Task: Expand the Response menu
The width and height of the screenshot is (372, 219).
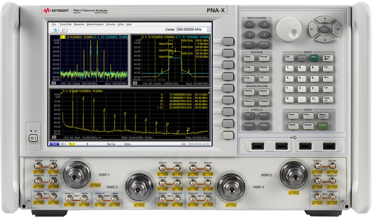Action: click(x=79, y=24)
